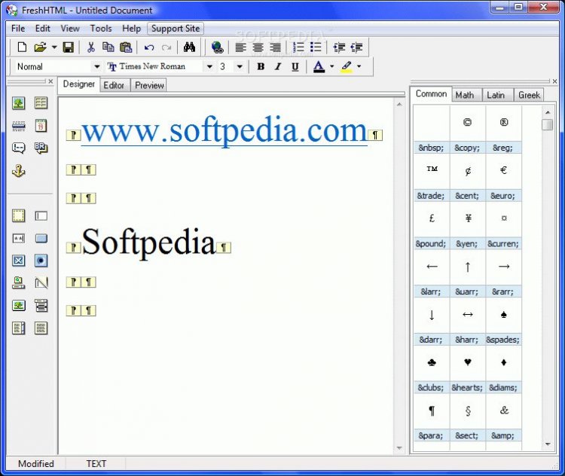The width and height of the screenshot is (565, 476).
Task: Toggle underline formatting
Action: [x=295, y=67]
